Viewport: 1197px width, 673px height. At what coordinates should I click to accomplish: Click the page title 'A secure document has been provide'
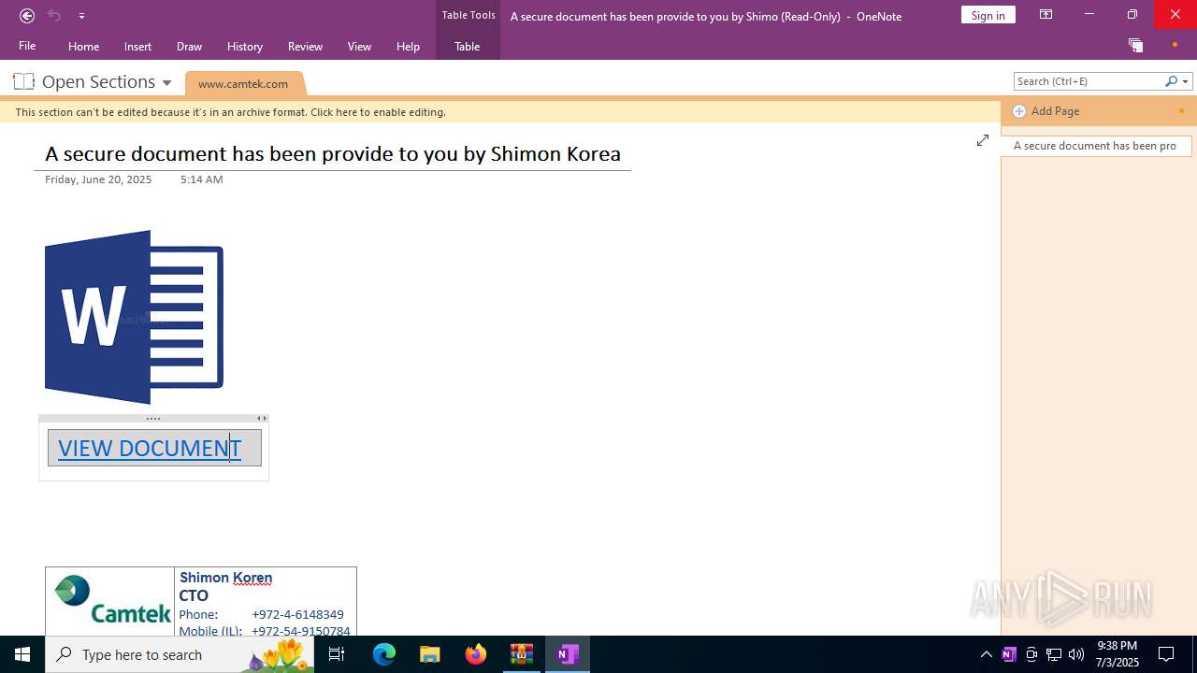coord(333,153)
